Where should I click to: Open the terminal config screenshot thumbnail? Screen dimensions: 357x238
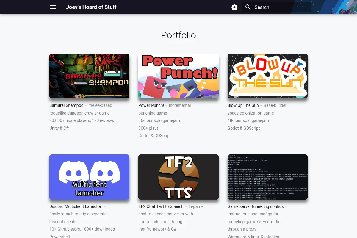click(x=267, y=177)
